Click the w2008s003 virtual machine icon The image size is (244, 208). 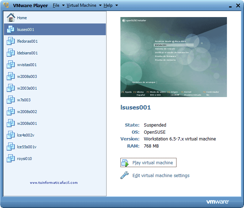11,76
